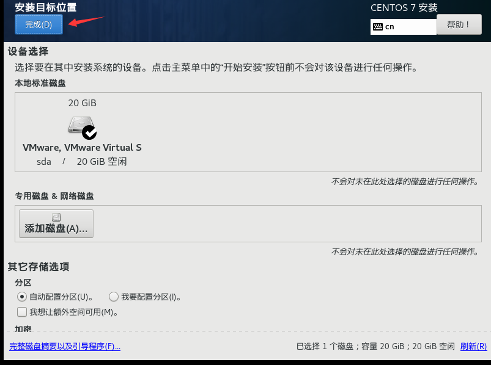Viewport: 491px width, 365px height.
Task: Click the 设备选择 section heading
Action: 28,51
